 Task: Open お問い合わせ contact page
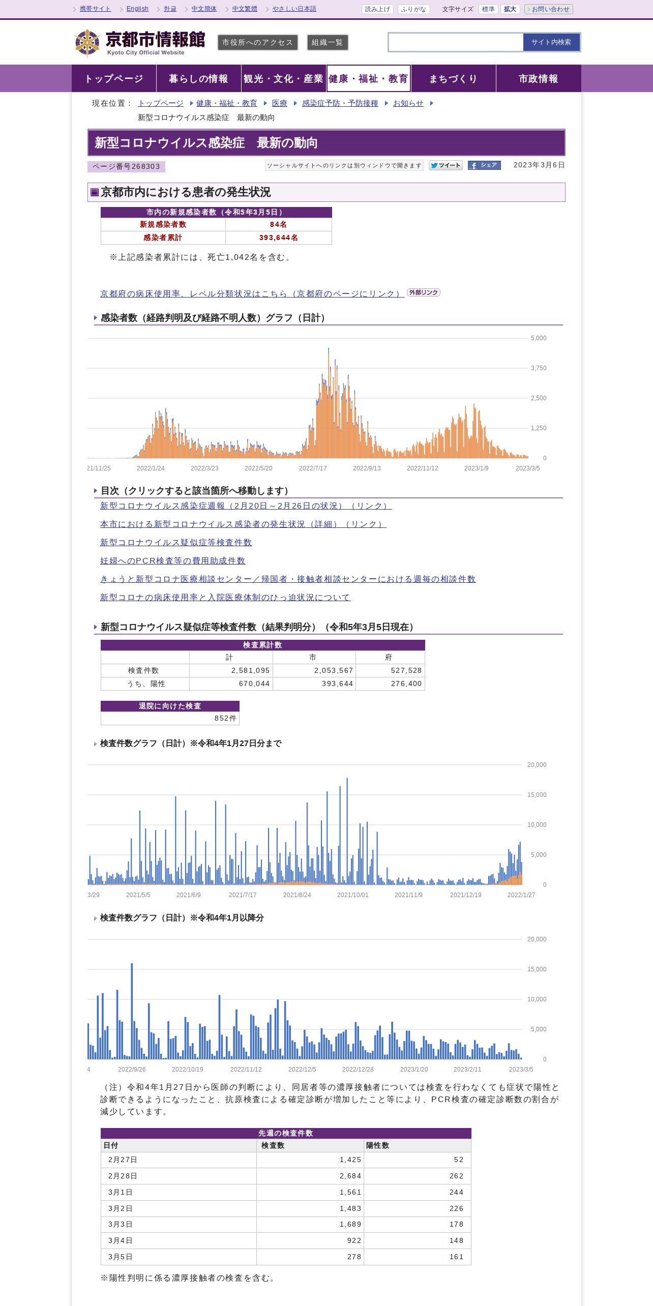pyautogui.click(x=549, y=9)
